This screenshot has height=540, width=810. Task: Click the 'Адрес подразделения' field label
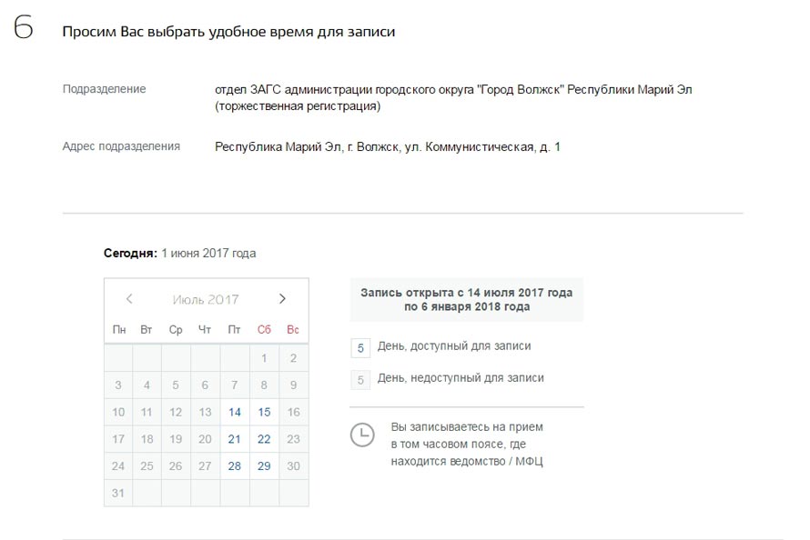pyautogui.click(x=121, y=146)
